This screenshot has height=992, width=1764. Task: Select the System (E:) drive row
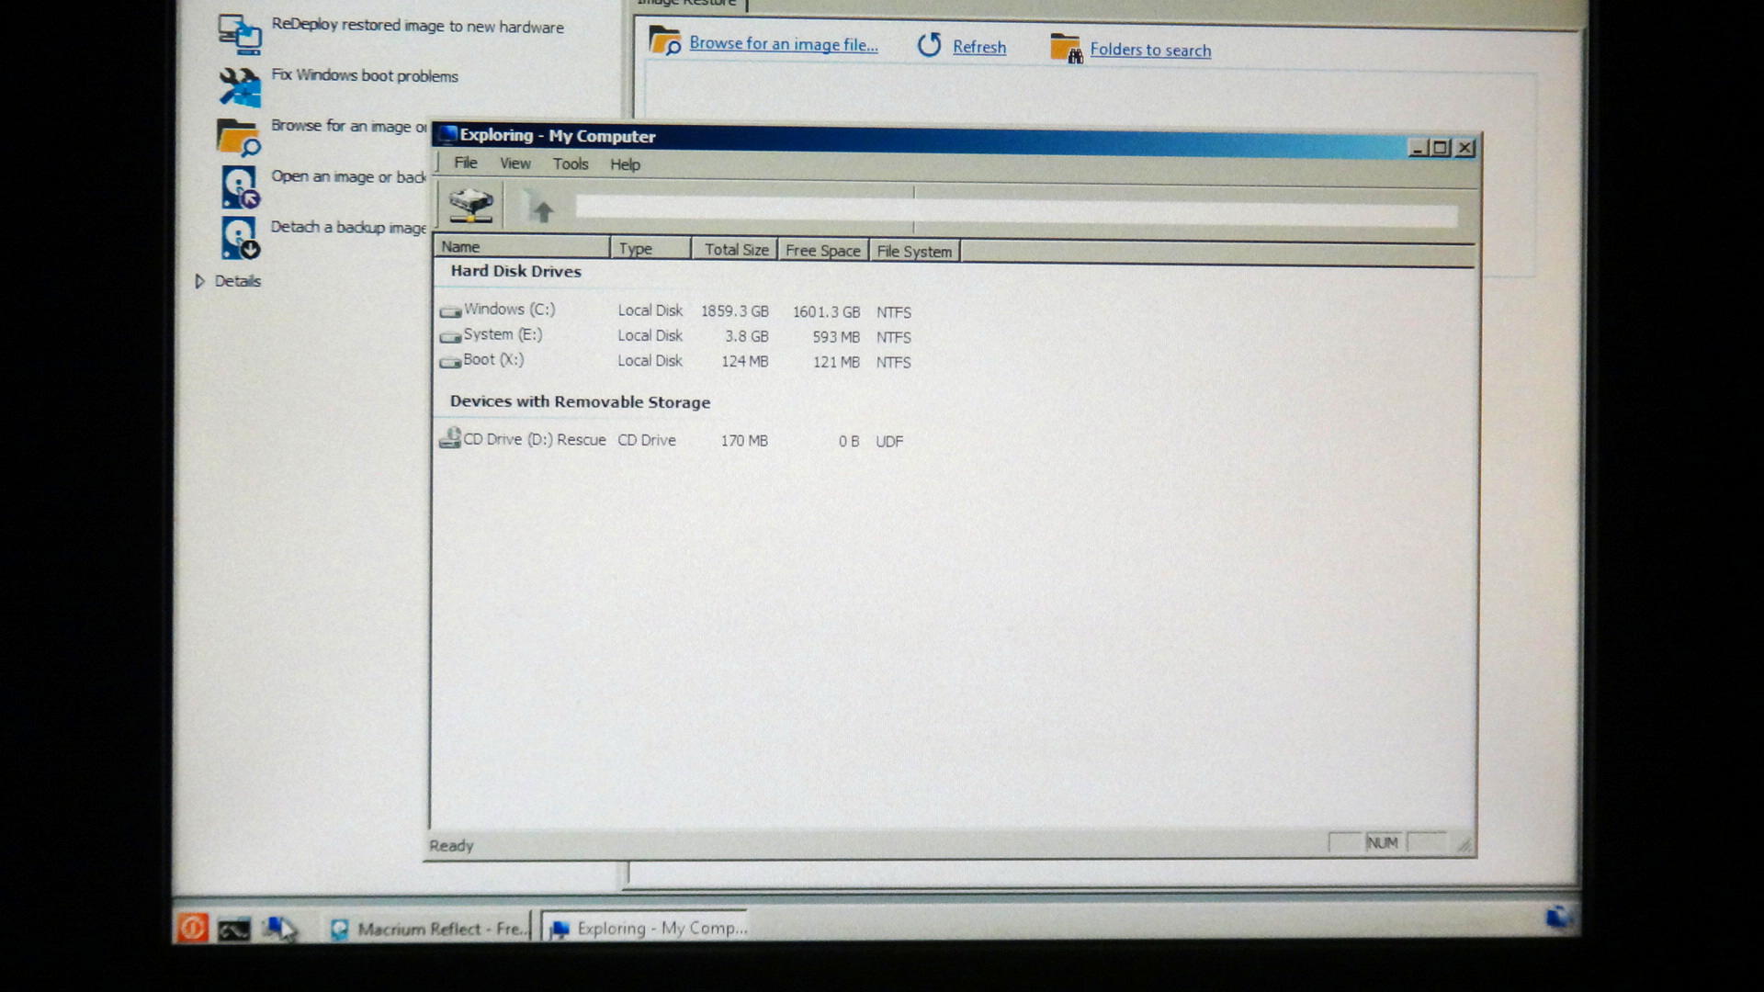(676, 336)
